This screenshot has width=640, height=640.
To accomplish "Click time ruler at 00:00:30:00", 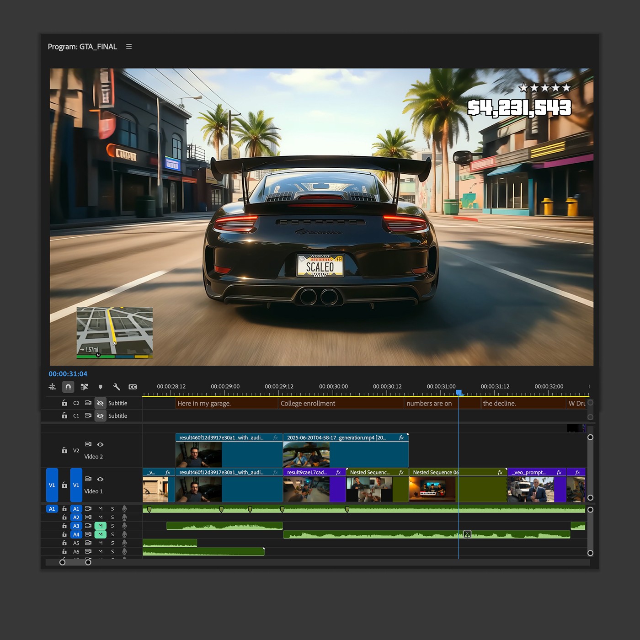I will (x=333, y=387).
